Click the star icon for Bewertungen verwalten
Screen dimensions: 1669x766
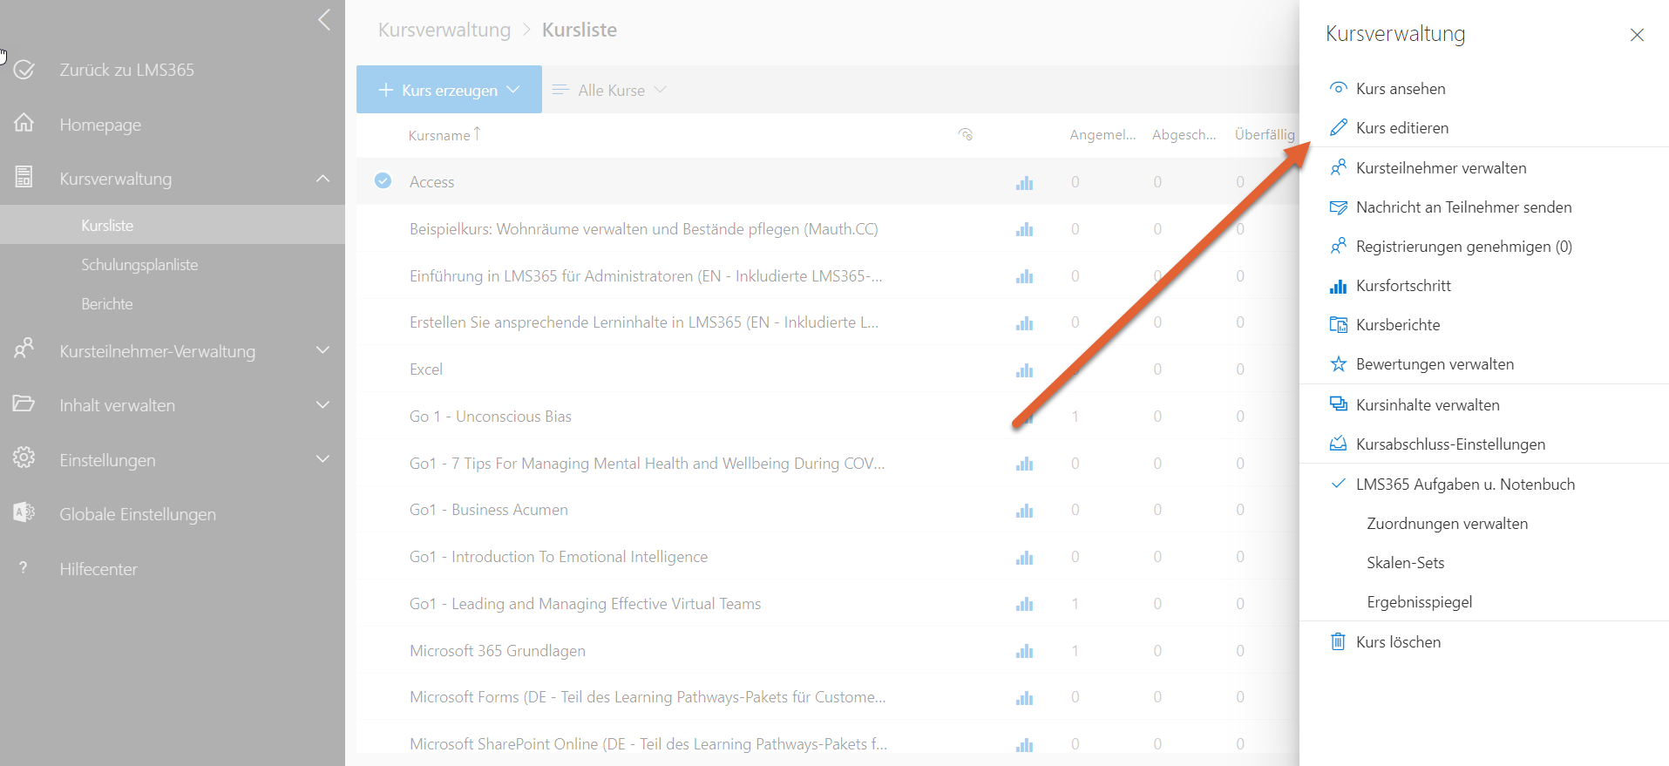[x=1338, y=364]
